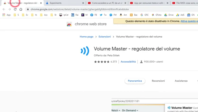
Task: Expand the On Demand dropdown in the preview
Action: pyautogui.click(x=130, y=110)
